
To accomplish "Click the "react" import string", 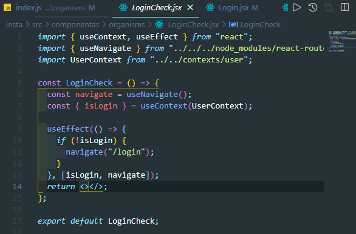I will 231,37.
